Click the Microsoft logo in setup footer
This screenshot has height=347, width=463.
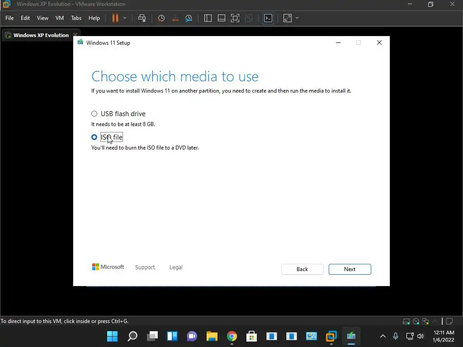[108, 267]
